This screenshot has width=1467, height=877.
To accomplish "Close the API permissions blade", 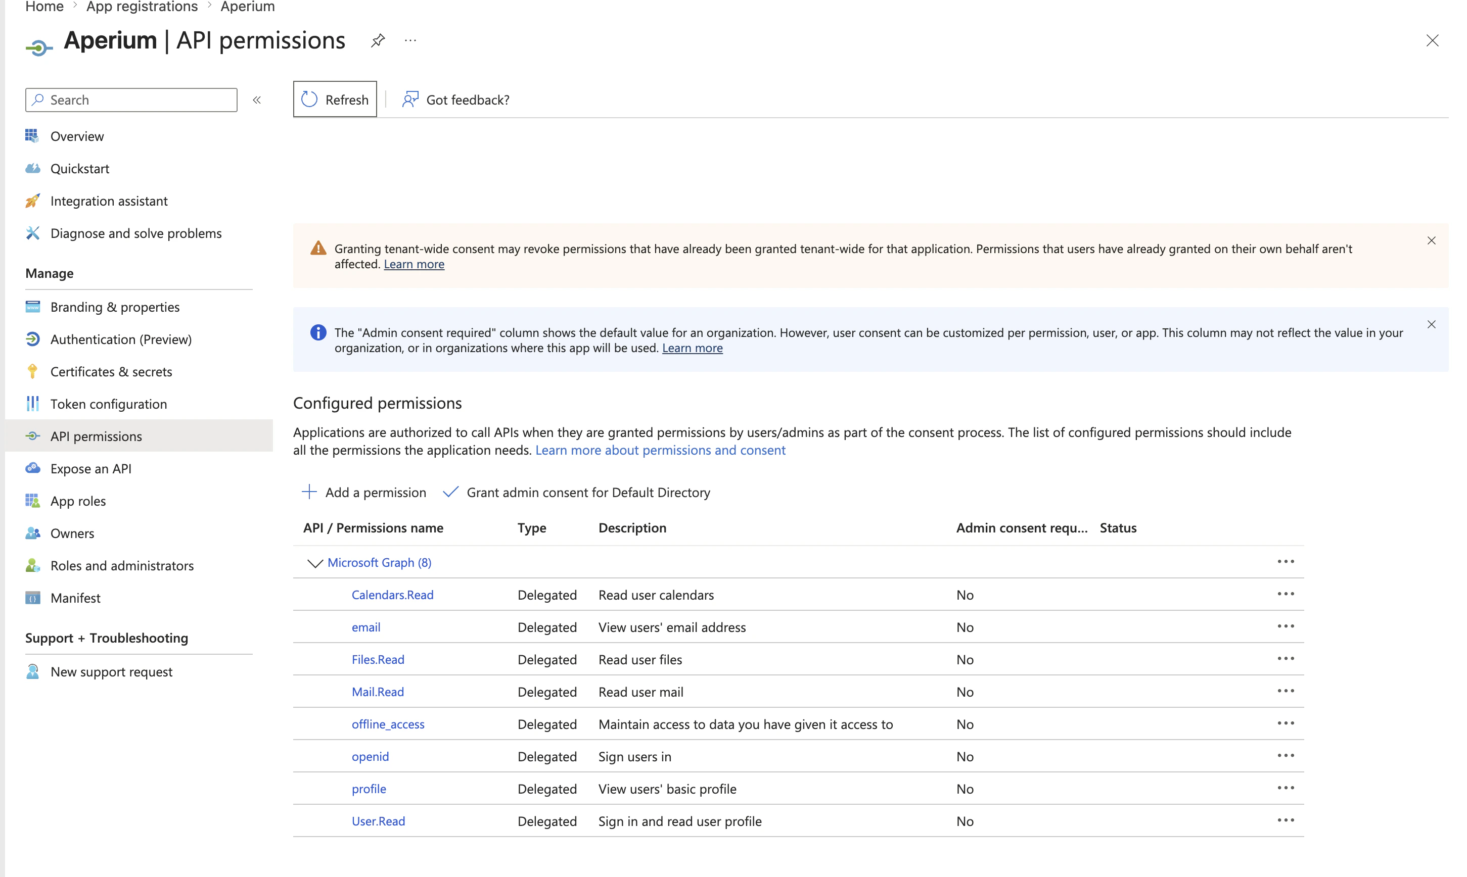I will 1432,40.
